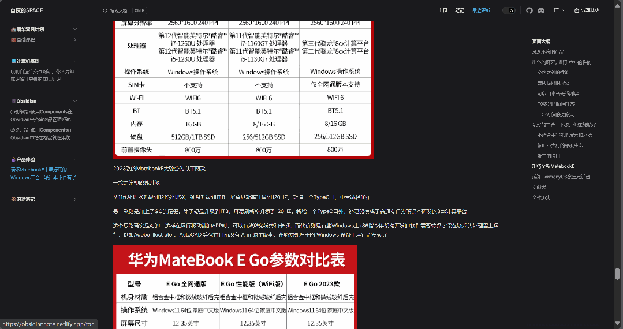The height and width of the screenshot is (329, 623).
Task: Toggle the dark mode appearance switch
Action: pyautogui.click(x=509, y=10)
